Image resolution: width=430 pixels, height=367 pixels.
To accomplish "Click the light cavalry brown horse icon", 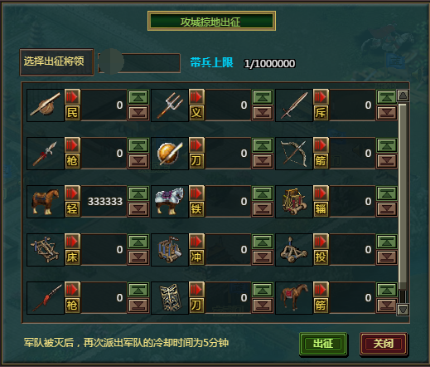I will coord(46,202).
